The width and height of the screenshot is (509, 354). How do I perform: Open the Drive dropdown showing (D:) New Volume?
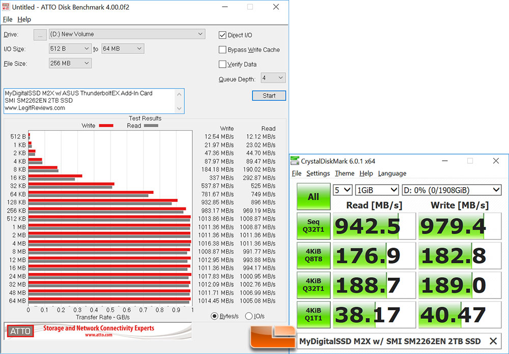coord(127,34)
